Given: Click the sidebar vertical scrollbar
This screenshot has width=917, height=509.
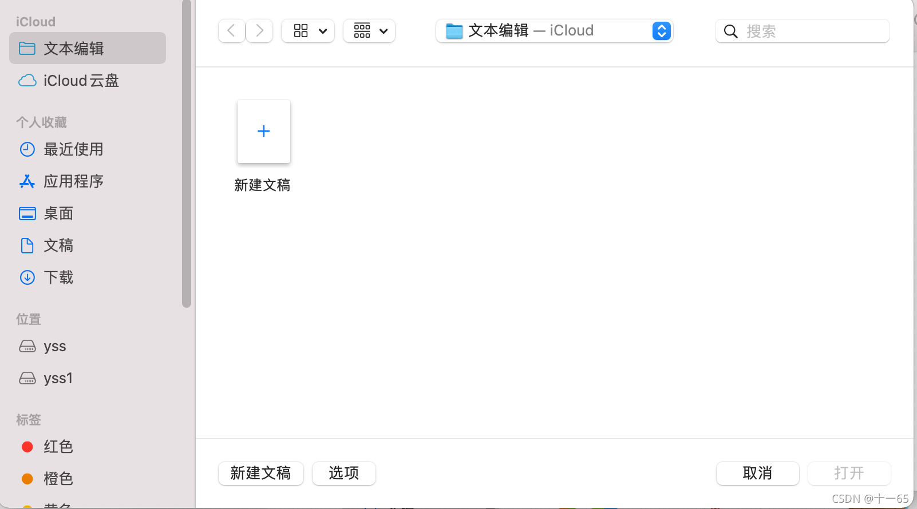Looking at the screenshot, I should (186, 154).
